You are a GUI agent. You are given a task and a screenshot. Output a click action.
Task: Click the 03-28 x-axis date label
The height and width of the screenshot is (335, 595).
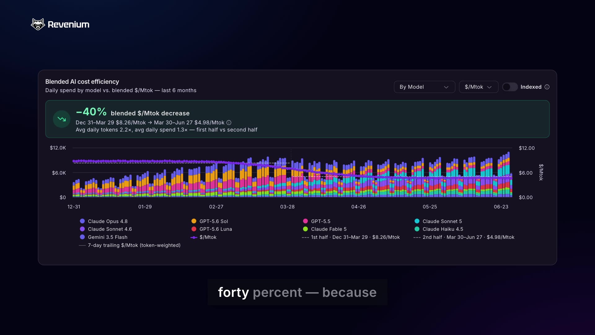288,207
